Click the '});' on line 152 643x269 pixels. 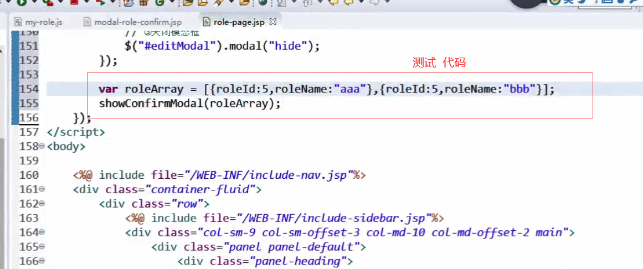(108, 60)
